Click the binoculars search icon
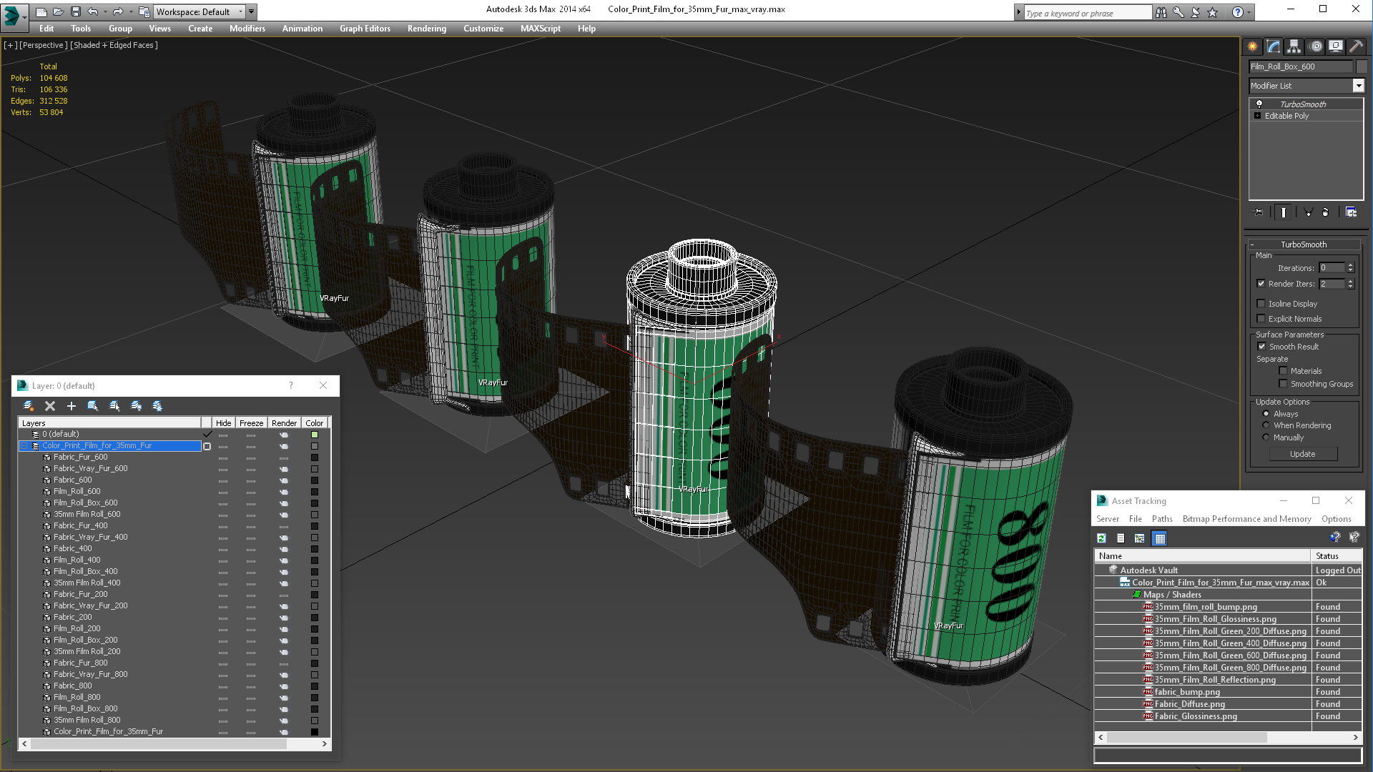1373x772 pixels. point(1161,12)
